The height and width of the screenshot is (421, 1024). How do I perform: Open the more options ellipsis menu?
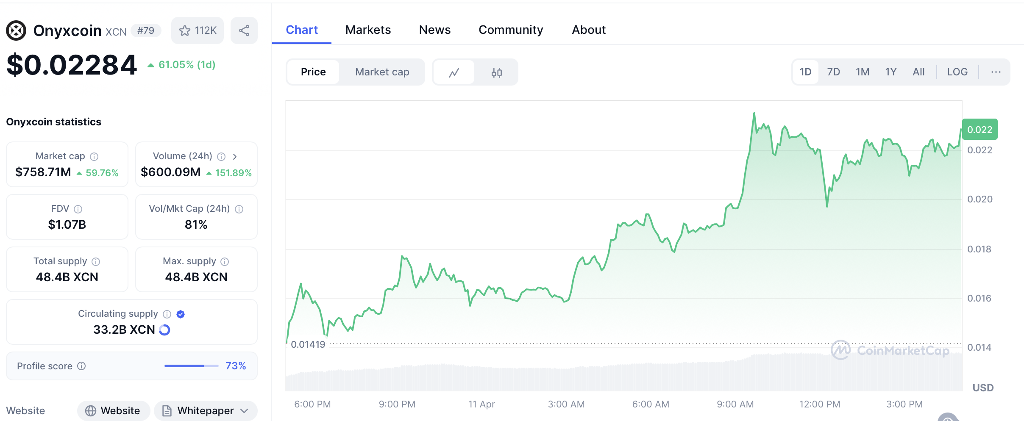coord(996,72)
